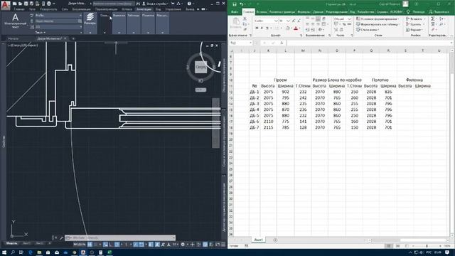
Task: Click the Format Painter brush in Excel
Action: tap(245, 29)
